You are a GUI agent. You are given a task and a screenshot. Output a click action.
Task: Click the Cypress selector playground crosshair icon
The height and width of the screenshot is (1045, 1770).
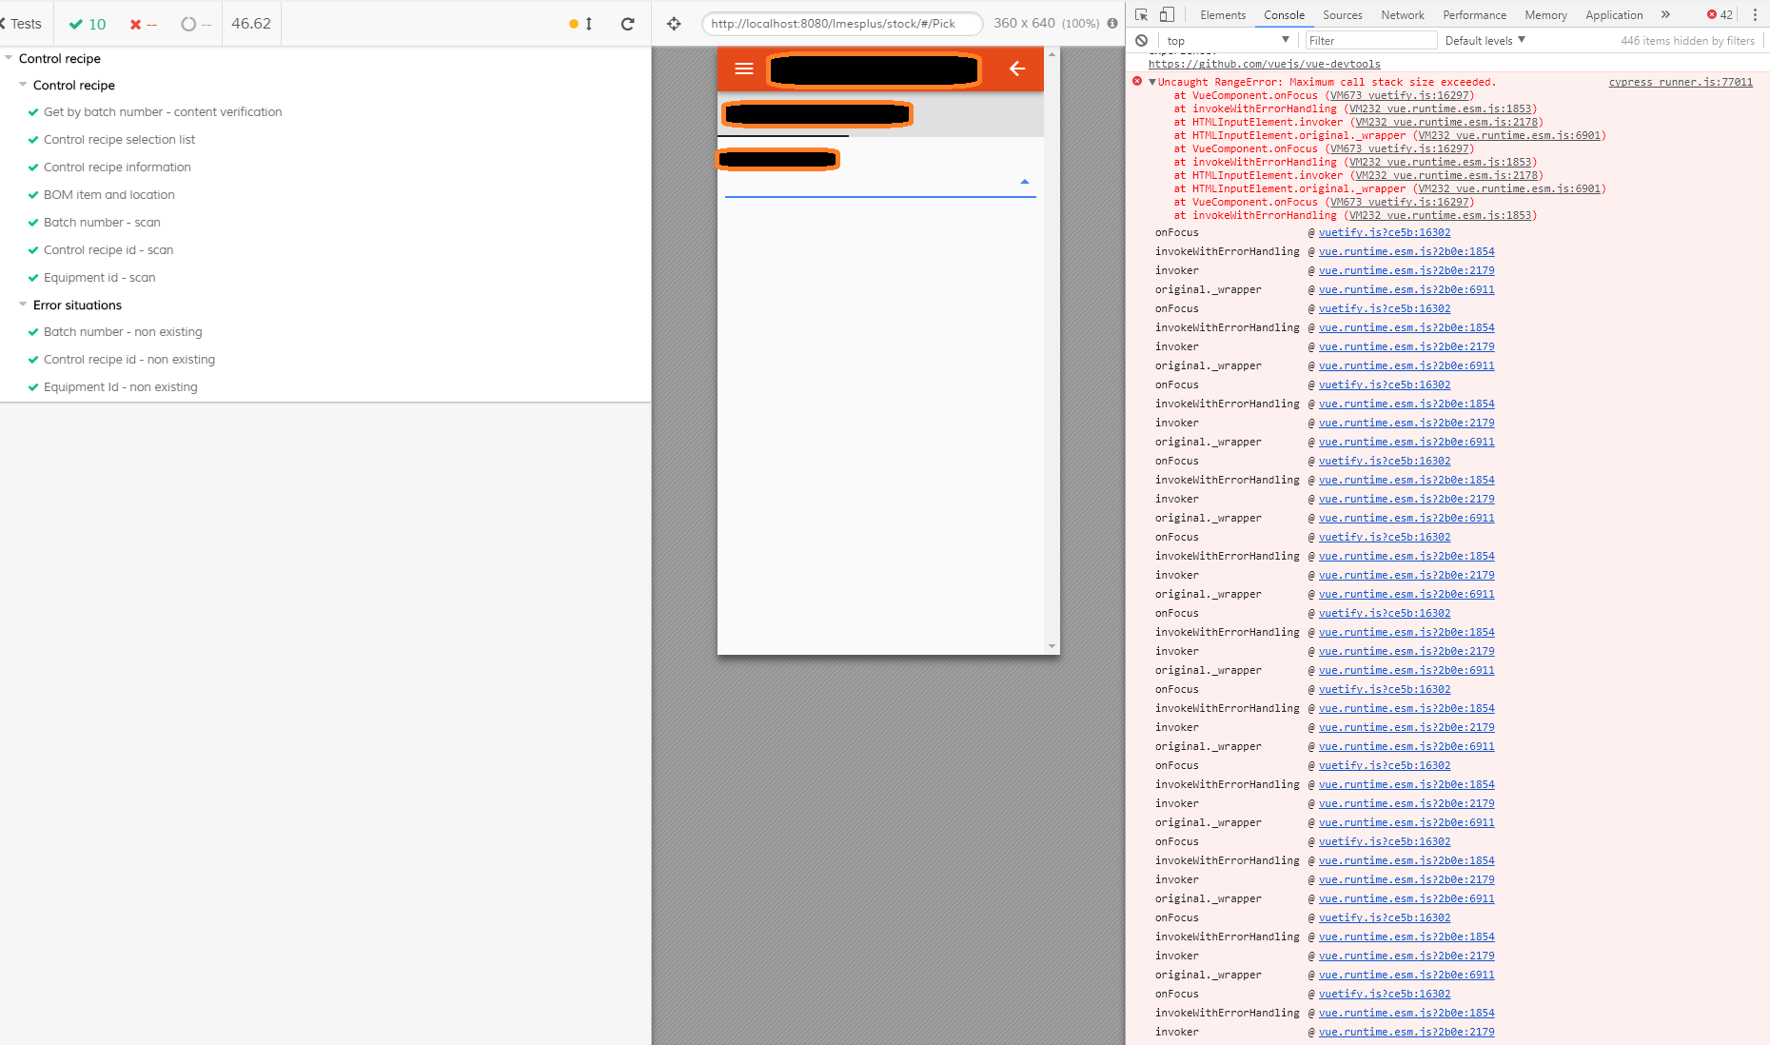[673, 24]
